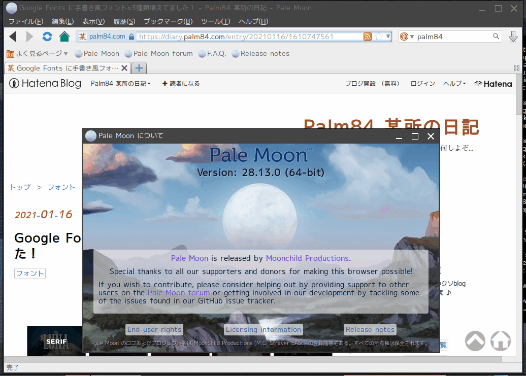Bookmark this page with the star icon

pos(379,36)
